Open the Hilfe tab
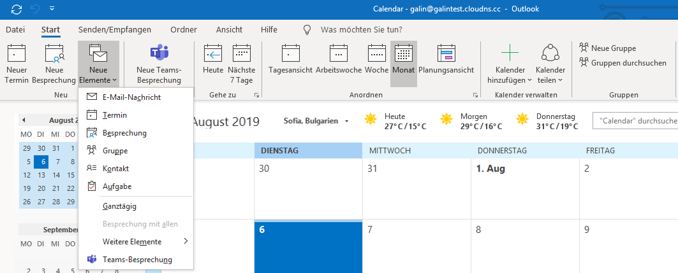This screenshot has width=678, height=273. [x=269, y=30]
